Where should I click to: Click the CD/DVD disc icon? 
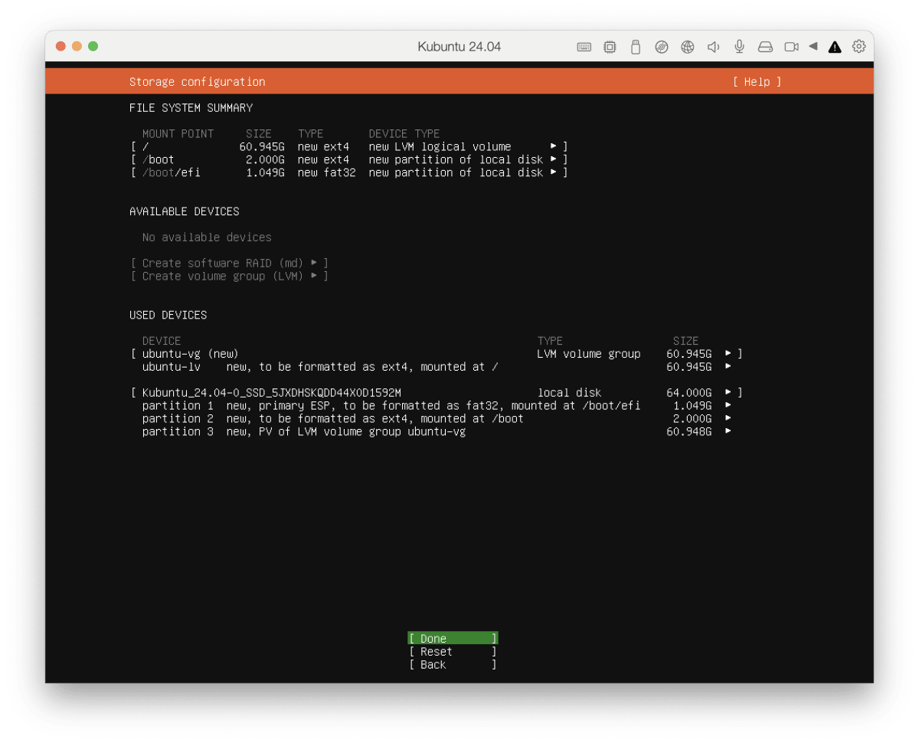click(662, 47)
